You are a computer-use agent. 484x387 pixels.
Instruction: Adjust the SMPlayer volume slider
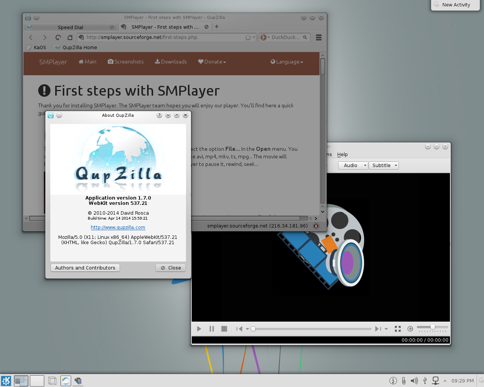click(x=432, y=327)
